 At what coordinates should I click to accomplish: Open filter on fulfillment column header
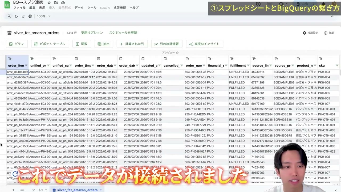tap(248, 66)
